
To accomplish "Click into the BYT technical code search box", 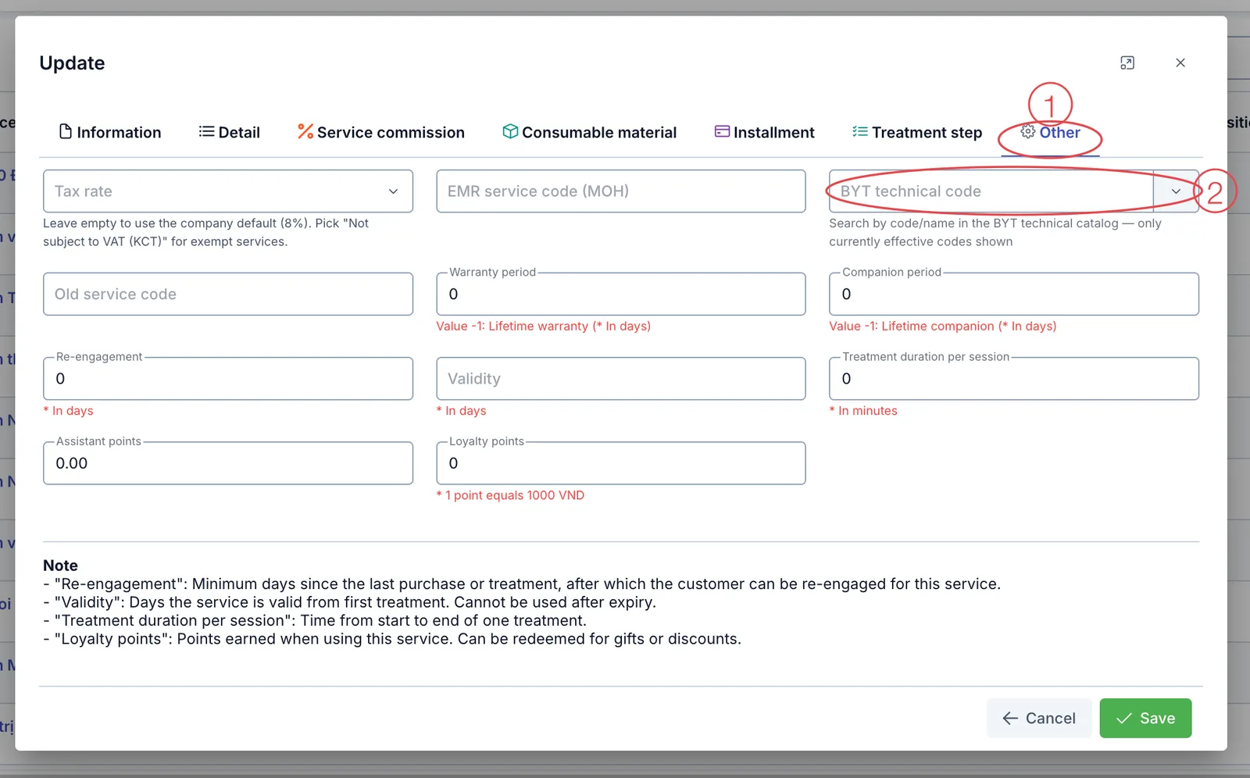I will (x=991, y=191).
